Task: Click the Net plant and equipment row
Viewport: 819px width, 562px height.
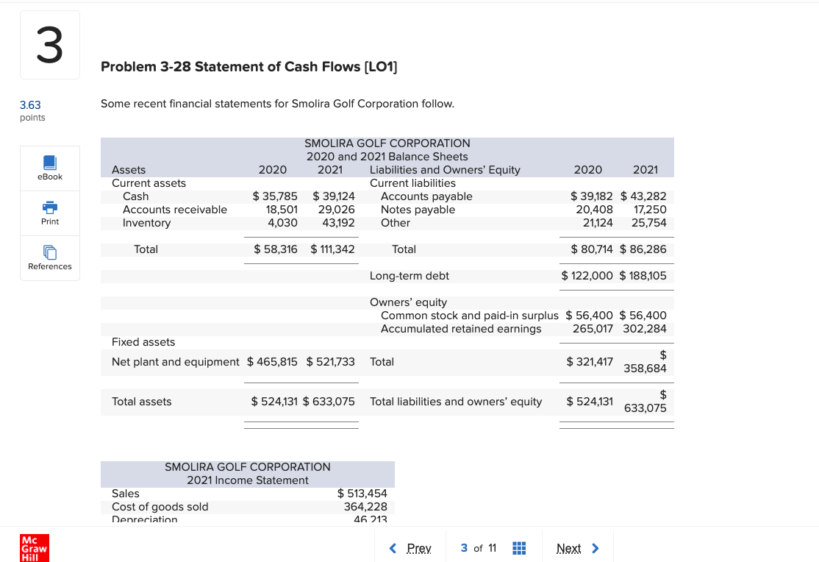Action: pyautogui.click(x=176, y=362)
